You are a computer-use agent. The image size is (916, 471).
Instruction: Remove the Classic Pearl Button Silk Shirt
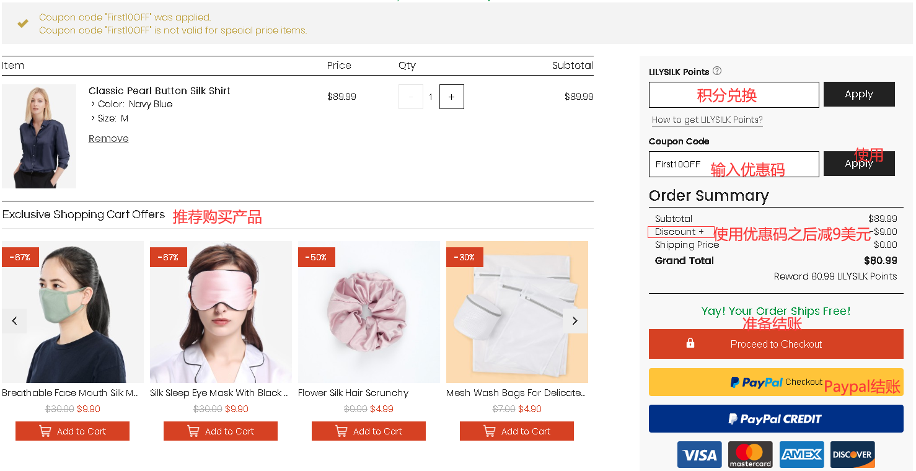(x=108, y=139)
